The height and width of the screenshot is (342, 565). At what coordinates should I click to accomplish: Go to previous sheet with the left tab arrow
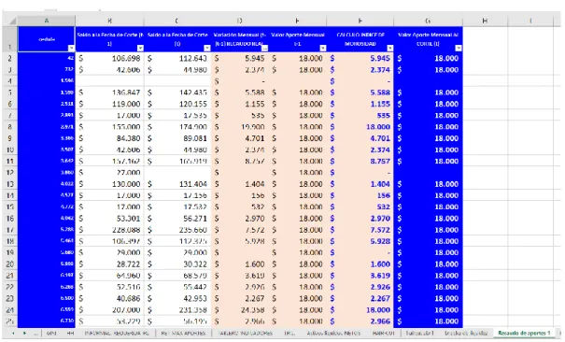13,334
